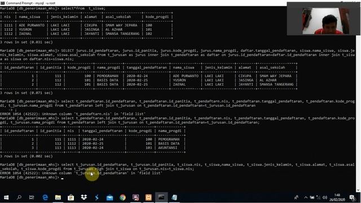Open Task View from taskbar
This screenshot has height=203, width=361.
click(32, 197)
